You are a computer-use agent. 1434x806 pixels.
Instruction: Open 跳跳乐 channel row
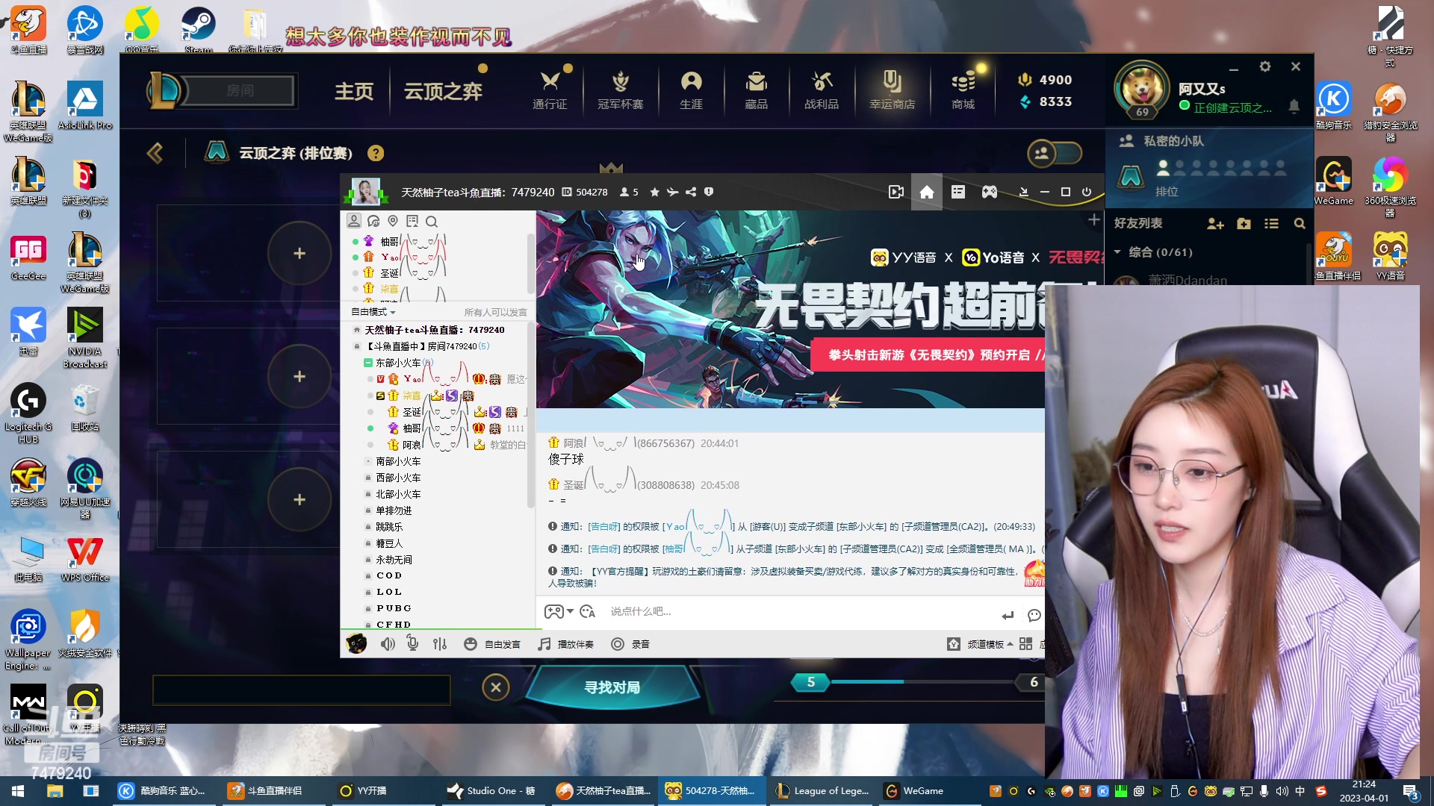coord(389,527)
